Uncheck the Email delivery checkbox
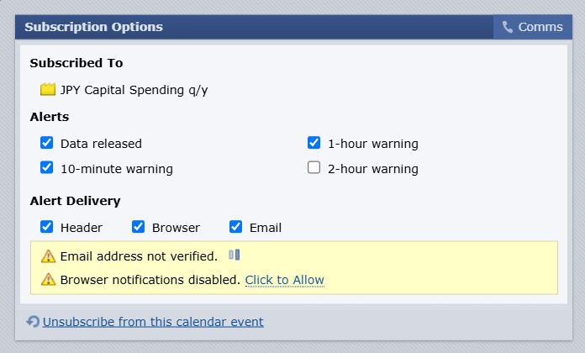 pos(235,226)
